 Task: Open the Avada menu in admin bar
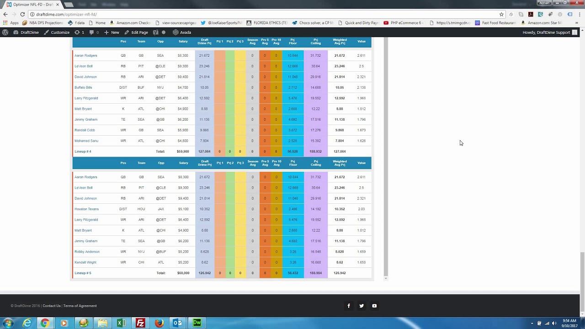pyautogui.click(x=182, y=32)
